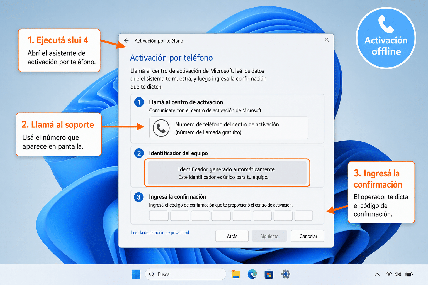
Task: Close the Activación por teléfono dialog
Action: pyautogui.click(x=327, y=40)
